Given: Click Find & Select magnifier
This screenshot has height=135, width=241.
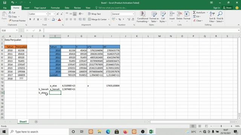Looking at the screenshot, I should (220, 17).
